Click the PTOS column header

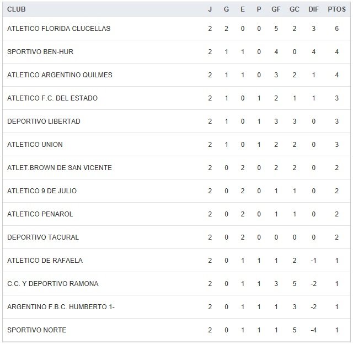pyautogui.click(x=336, y=9)
